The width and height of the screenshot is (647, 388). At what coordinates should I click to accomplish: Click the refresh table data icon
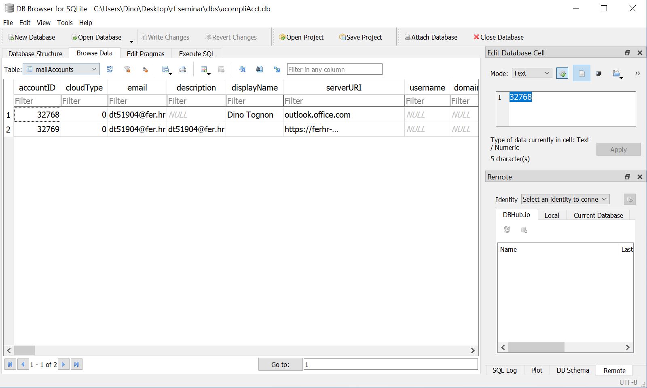pyautogui.click(x=110, y=70)
